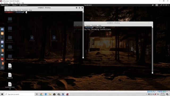This screenshot has height=96, width=170.
Task: Launch the orange browser icon in the Kali dock
Action: 2,33
